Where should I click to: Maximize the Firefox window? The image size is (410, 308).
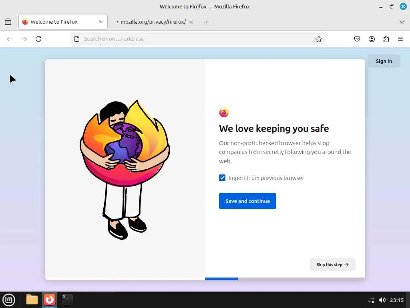tap(392, 6)
